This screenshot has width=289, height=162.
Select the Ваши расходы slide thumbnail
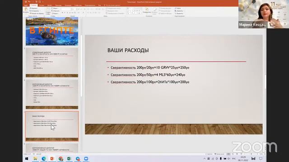[x=52, y=126]
